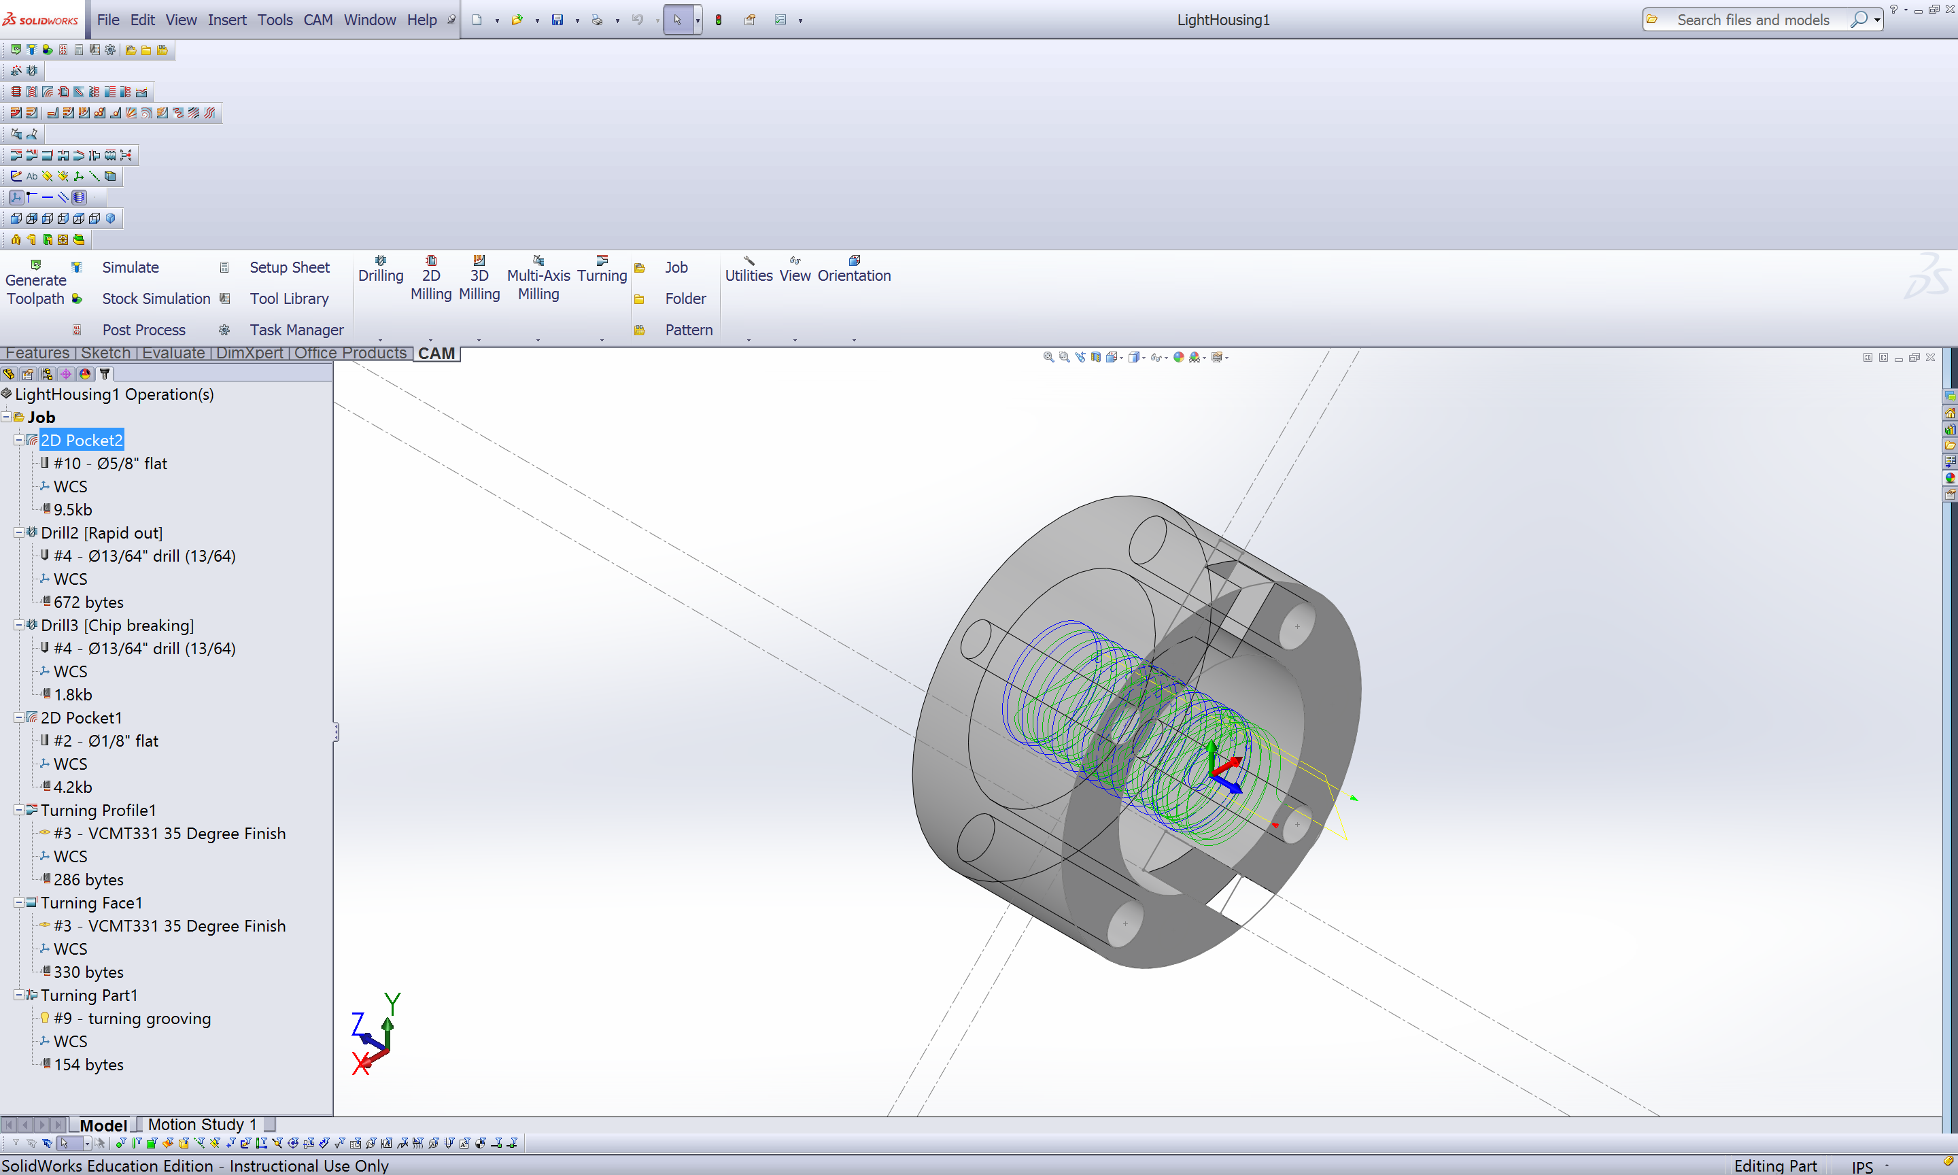Switch to the Features ribbon tab
The width and height of the screenshot is (1958, 1175).
[37, 353]
